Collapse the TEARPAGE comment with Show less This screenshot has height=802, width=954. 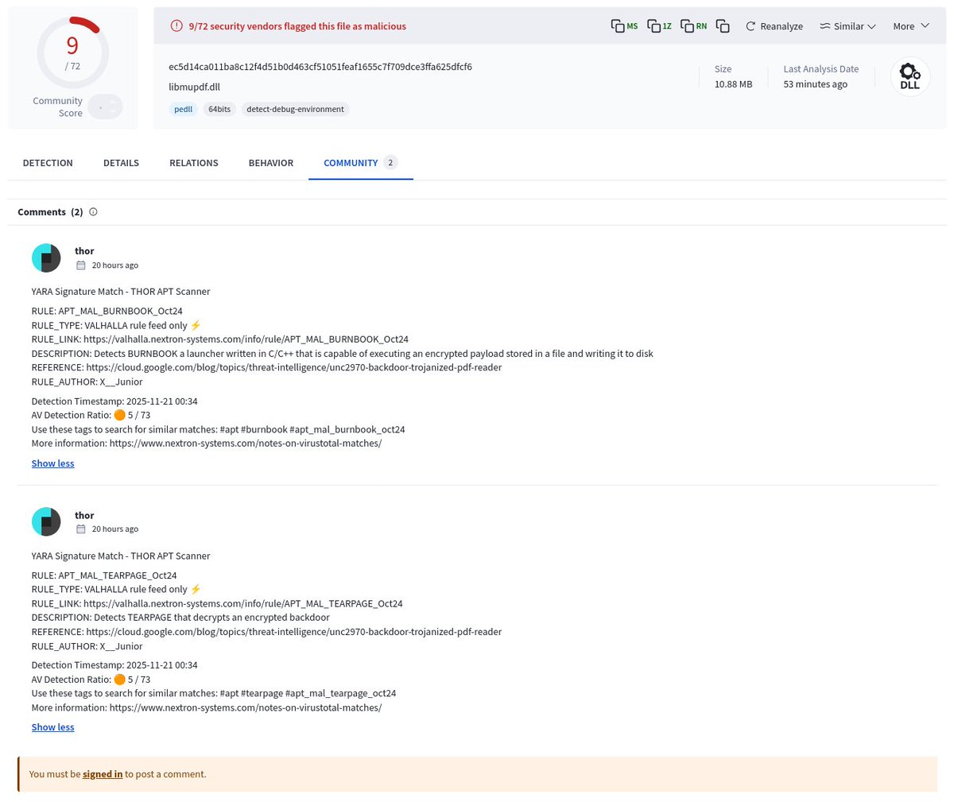point(53,727)
